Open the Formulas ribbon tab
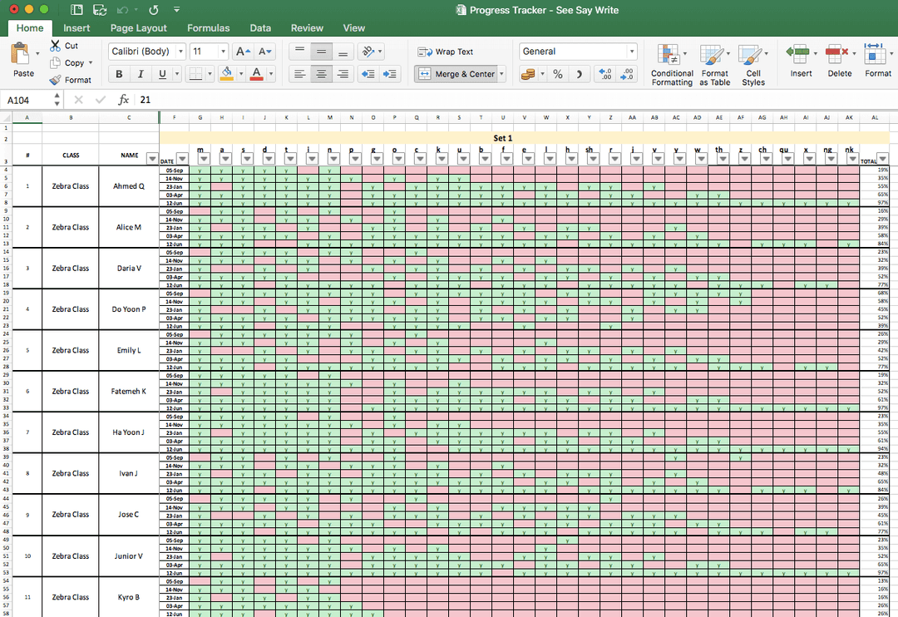898x617 pixels. [x=208, y=27]
